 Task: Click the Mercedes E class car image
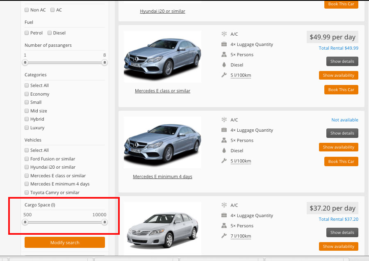pos(162,57)
